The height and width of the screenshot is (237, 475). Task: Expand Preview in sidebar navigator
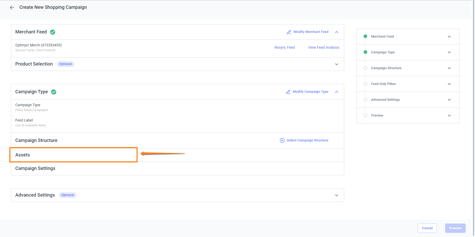[449, 116]
